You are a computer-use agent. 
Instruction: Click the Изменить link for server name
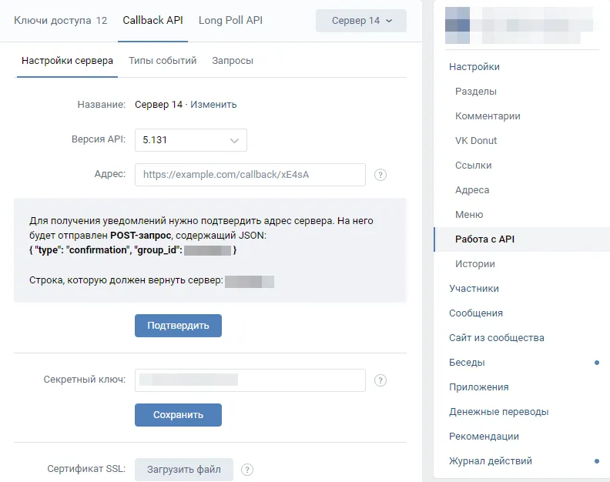213,105
